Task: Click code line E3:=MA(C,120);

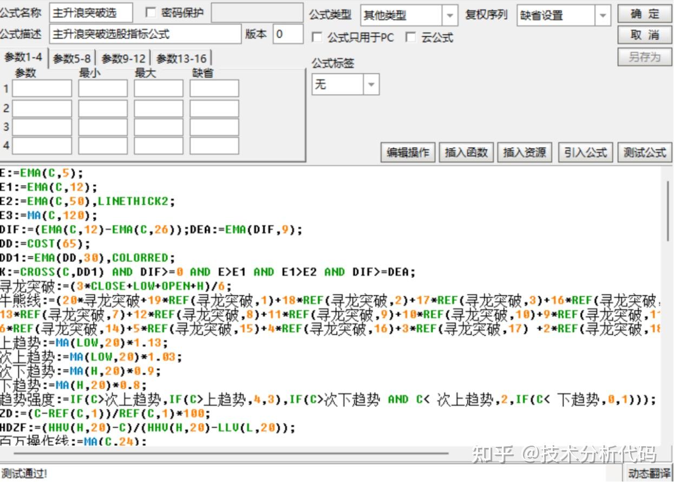Action: [x=49, y=216]
